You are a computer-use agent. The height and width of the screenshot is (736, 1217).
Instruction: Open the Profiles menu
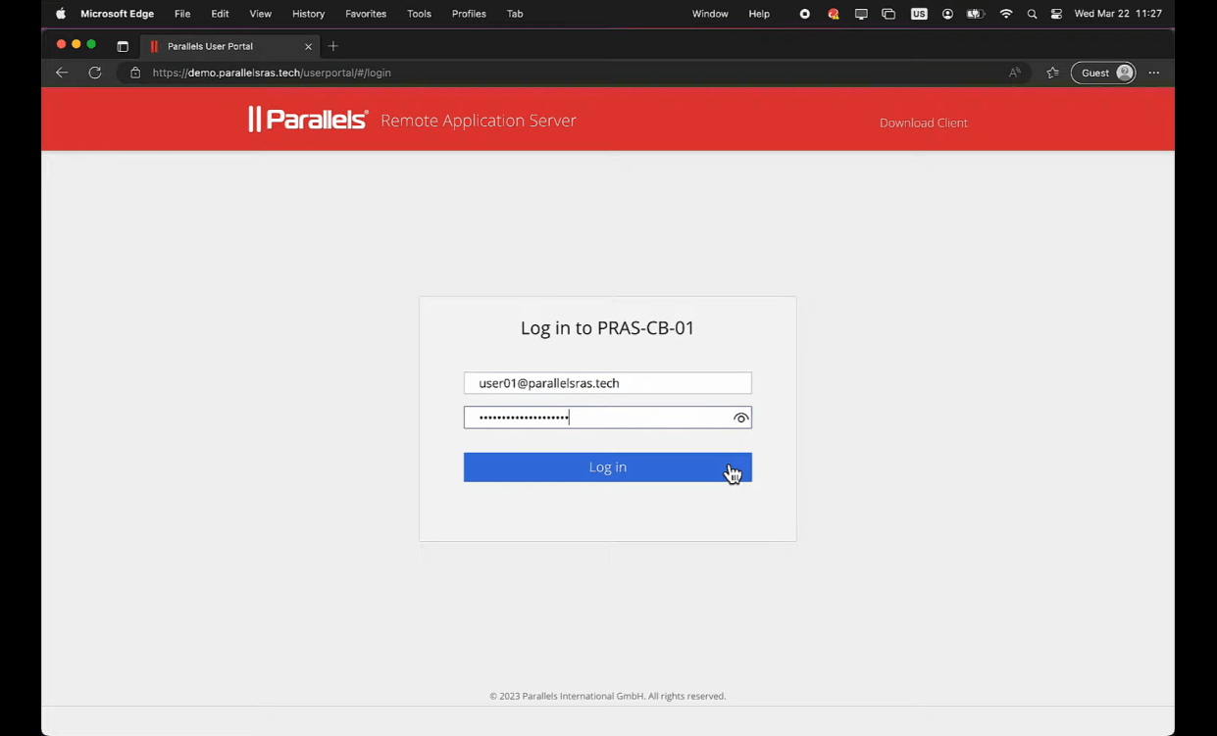pyautogui.click(x=469, y=14)
